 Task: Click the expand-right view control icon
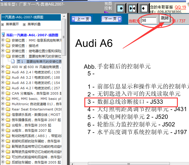coord(121,9)
